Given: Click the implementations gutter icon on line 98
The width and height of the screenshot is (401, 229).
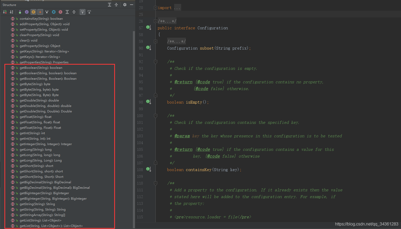Looking at the screenshot, I should tap(148, 102).
